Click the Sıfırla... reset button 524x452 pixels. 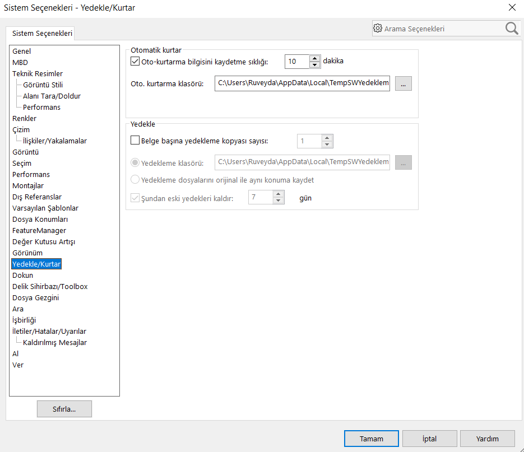click(x=64, y=409)
